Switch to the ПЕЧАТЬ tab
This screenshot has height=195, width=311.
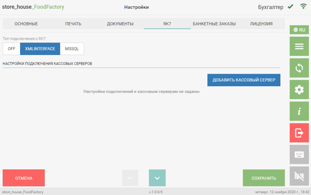[73, 24]
